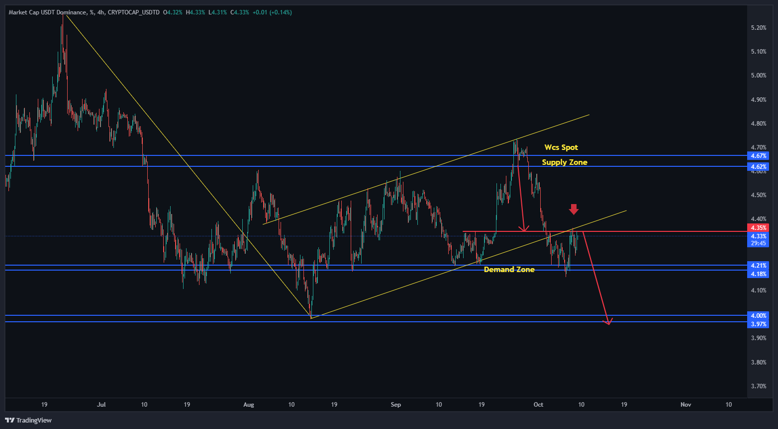
Task: Click the TradingView logo
Action: pyautogui.click(x=28, y=420)
